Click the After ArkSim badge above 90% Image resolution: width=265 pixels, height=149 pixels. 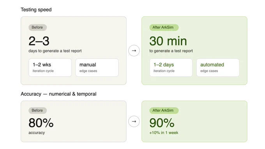[x=164, y=110]
